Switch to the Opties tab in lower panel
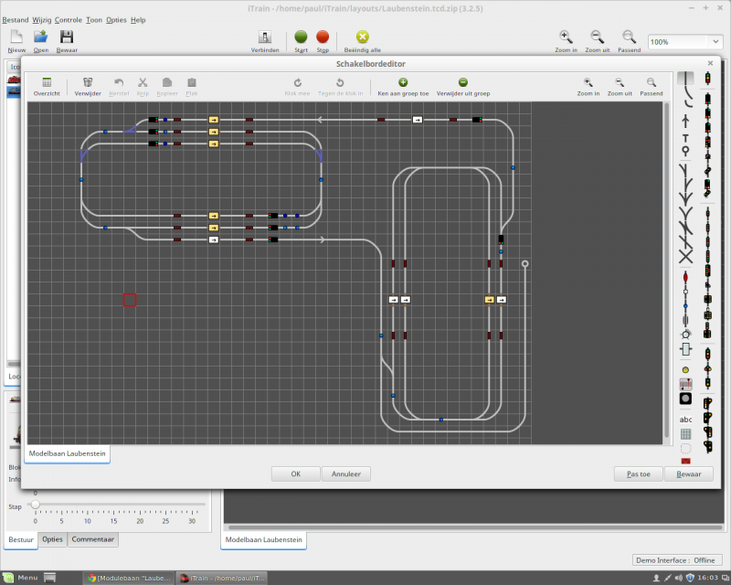 [x=52, y=539]
